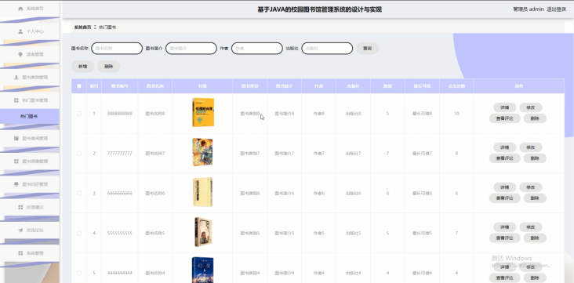
Task: Open cover thumbnail of book 6666666666
Action: click(x=202, y=192)
